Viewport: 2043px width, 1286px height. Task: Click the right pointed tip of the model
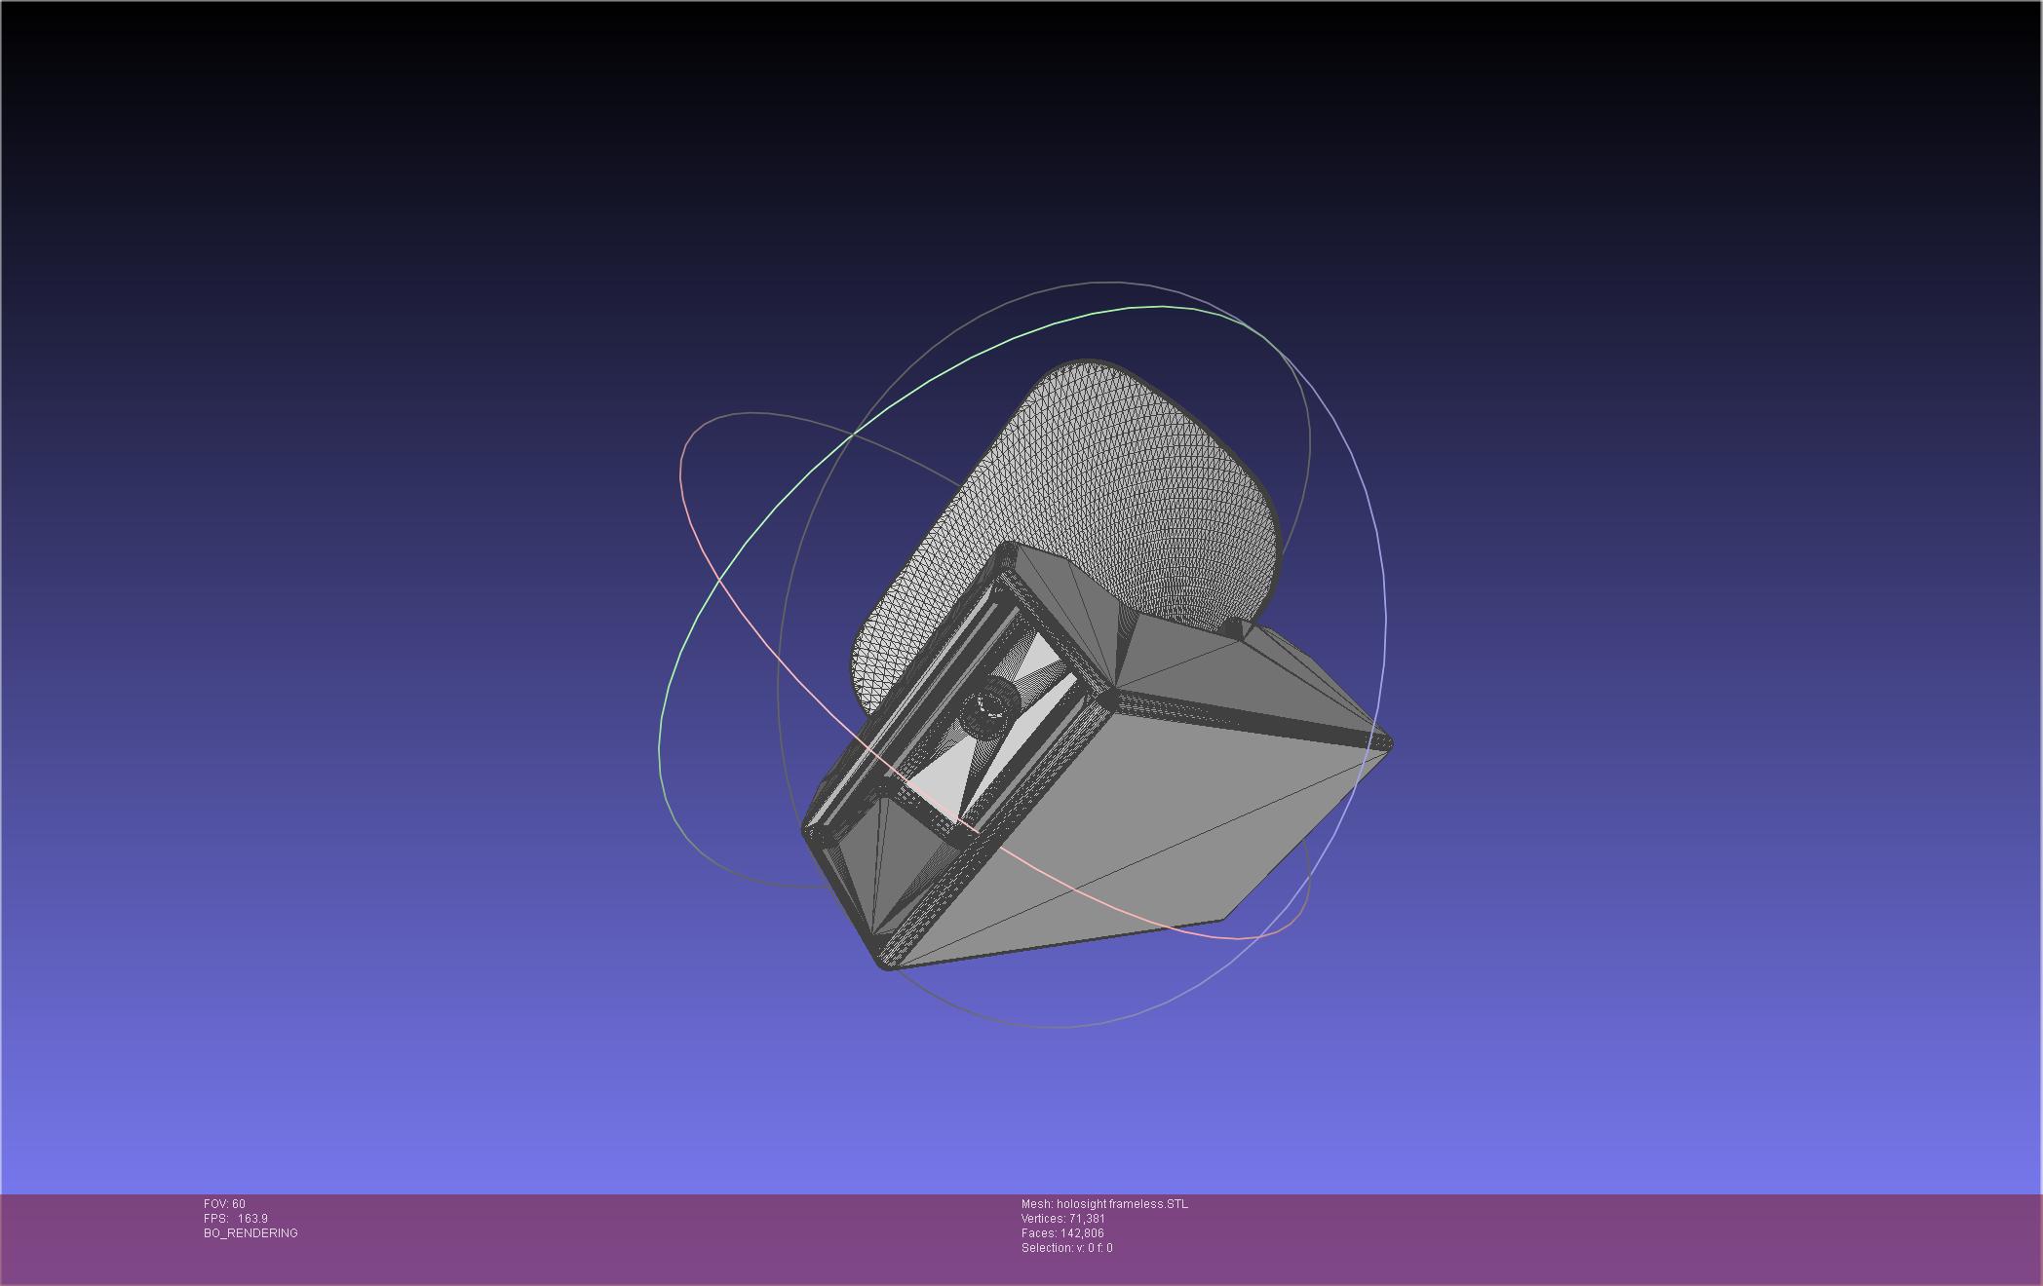[x=1387, y=744]
